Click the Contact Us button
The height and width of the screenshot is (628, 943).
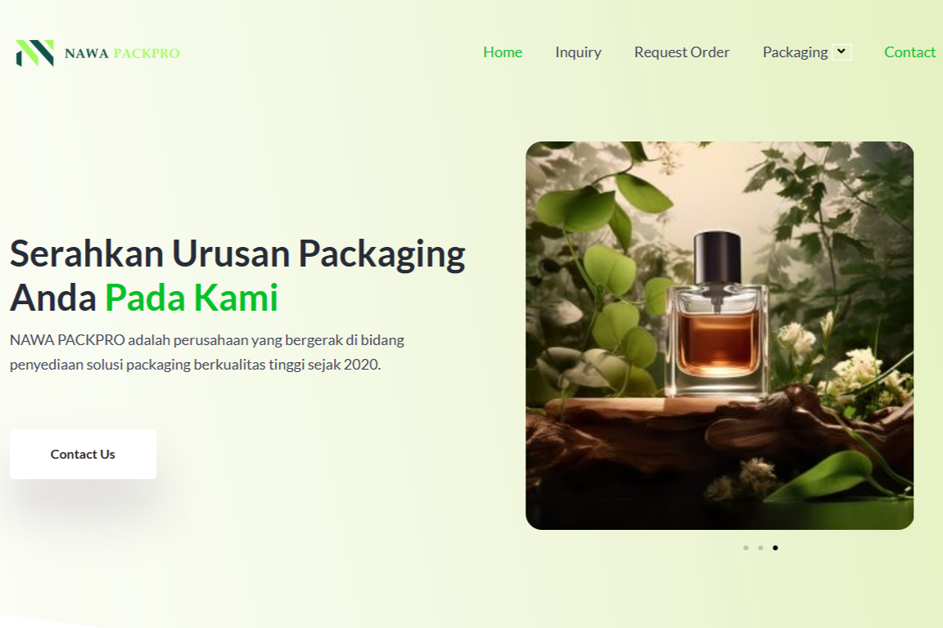click(x=83, y=455)
